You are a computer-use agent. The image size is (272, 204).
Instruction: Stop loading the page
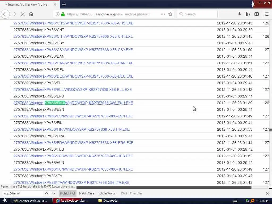click(23, 14)
